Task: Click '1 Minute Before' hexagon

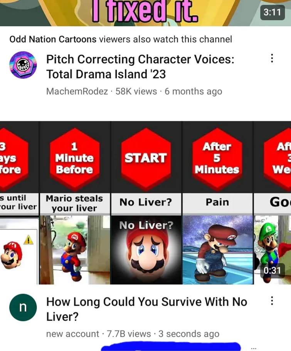Action: click(x=74, y=158)
